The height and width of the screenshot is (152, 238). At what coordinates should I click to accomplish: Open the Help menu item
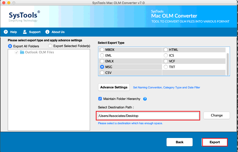coord(14,32)
